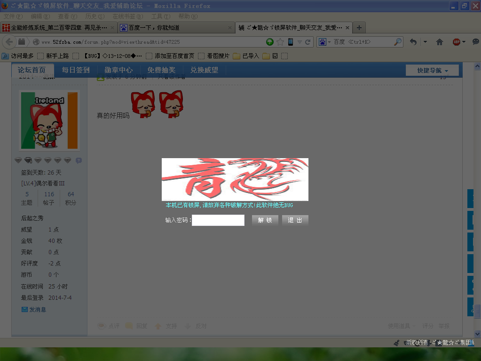Click the 支持 support link

coord(171,326)
